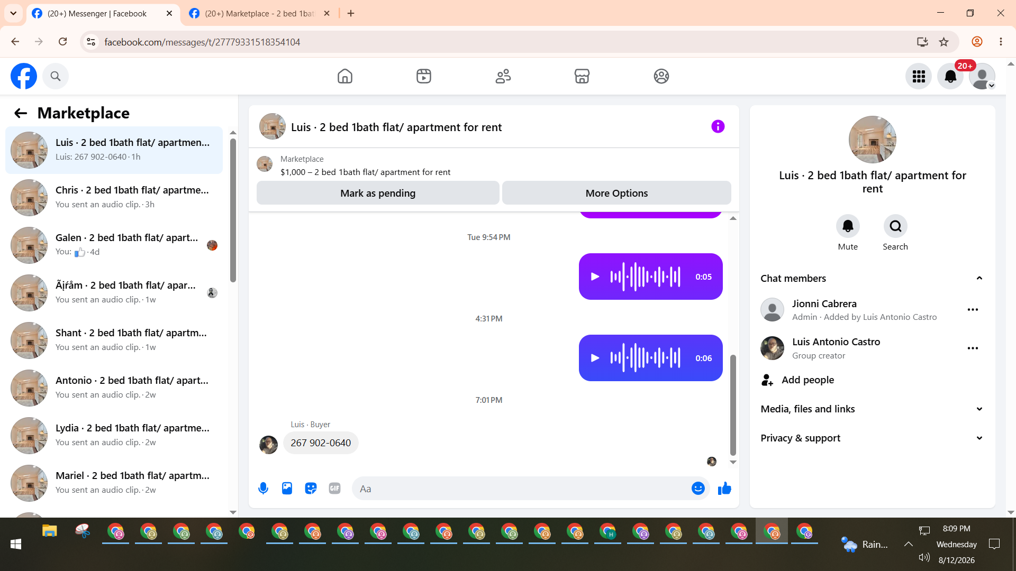Open the Marketplace listing $1,000 link
The width and height of the screenshot is (1016, 571).
[x=365, y=172]
